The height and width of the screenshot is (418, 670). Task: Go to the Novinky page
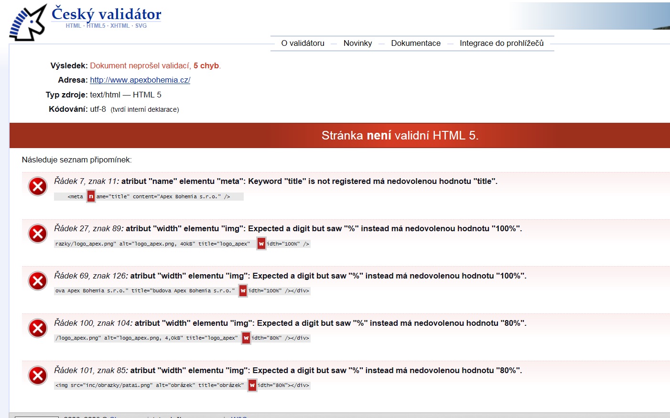[357, 43]
